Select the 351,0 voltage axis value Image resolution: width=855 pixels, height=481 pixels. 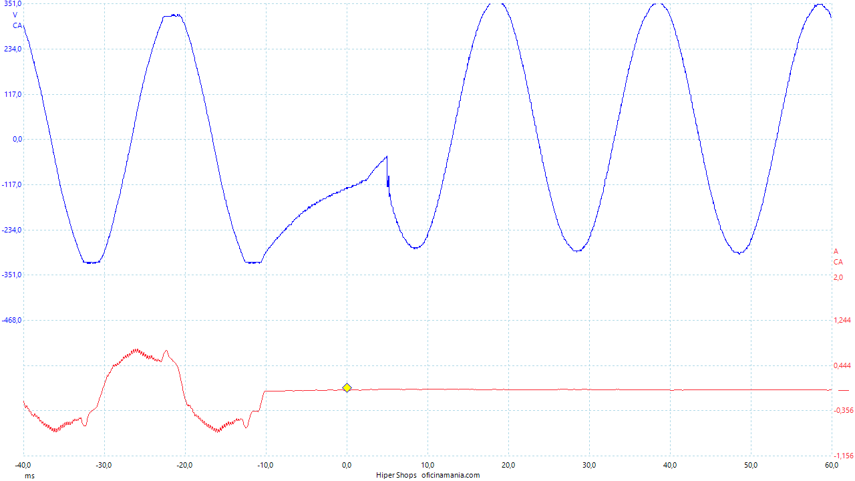click(x=12, y=4)
